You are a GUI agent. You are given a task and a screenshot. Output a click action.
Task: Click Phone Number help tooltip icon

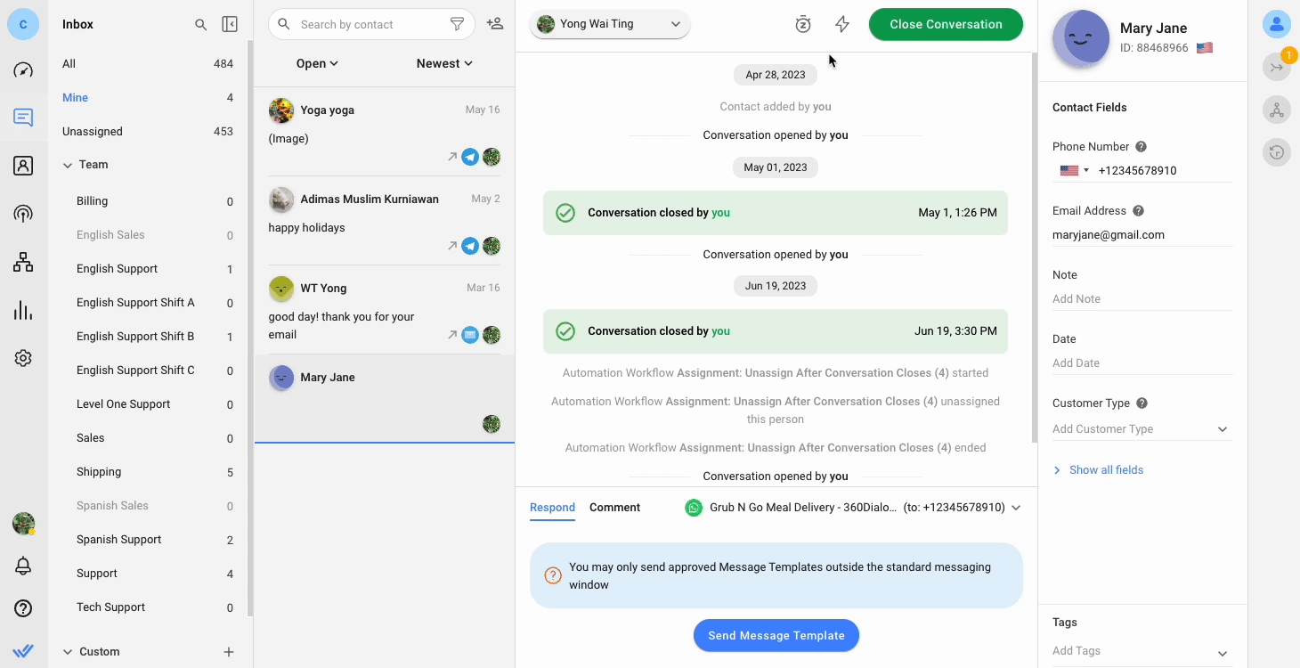point(1141,147)
